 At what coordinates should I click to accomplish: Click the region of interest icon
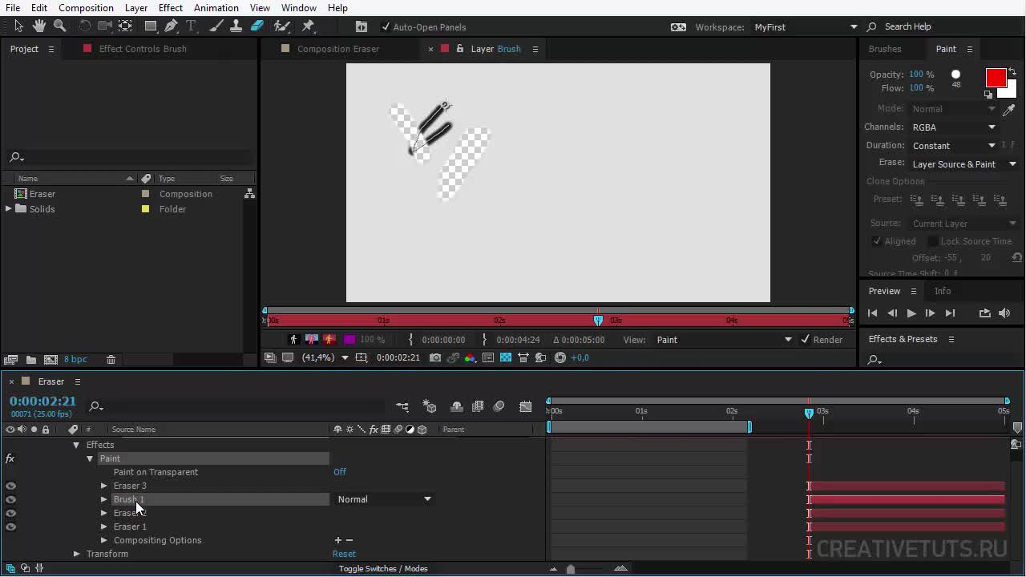coord(488,357)
